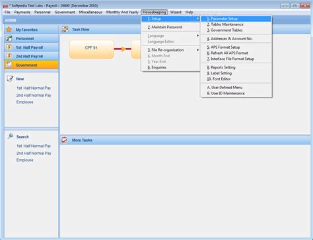Click the My Favorites star icon
This screenshot has width=313, height=240.
coord(9,30)
